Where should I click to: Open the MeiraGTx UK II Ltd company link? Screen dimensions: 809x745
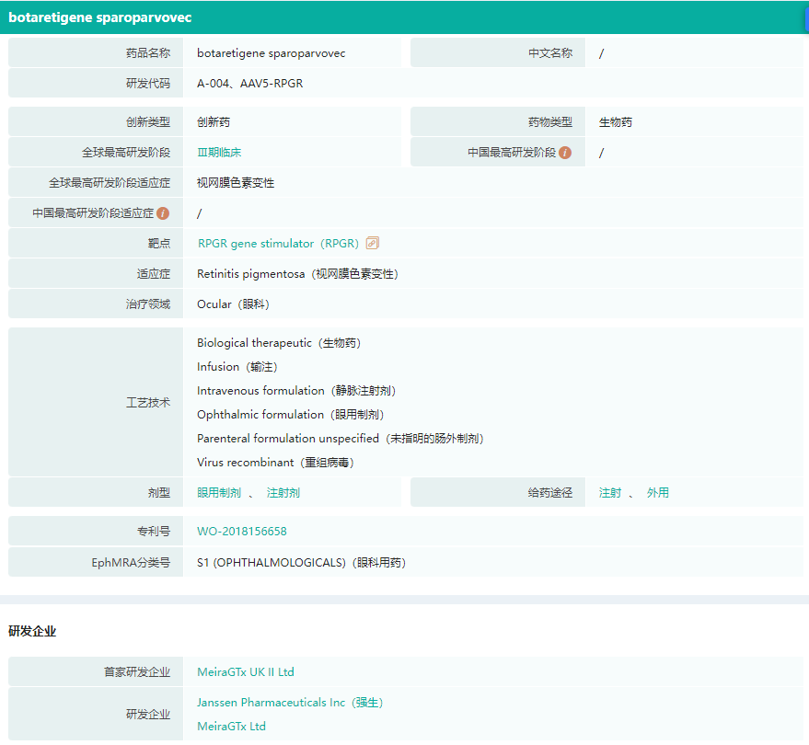pyautogui.click(x=246, y=672)
